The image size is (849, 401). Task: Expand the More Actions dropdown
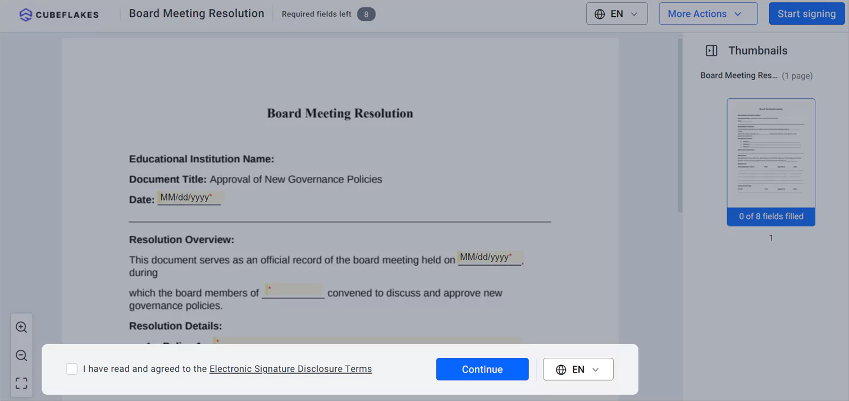[x=708, y=14]
